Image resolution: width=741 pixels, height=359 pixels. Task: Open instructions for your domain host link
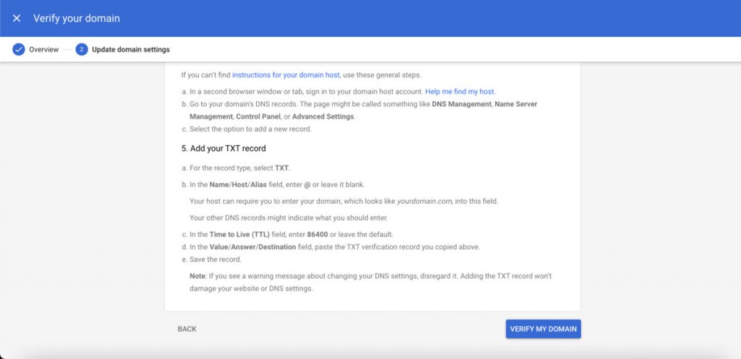tap(286, 75)
